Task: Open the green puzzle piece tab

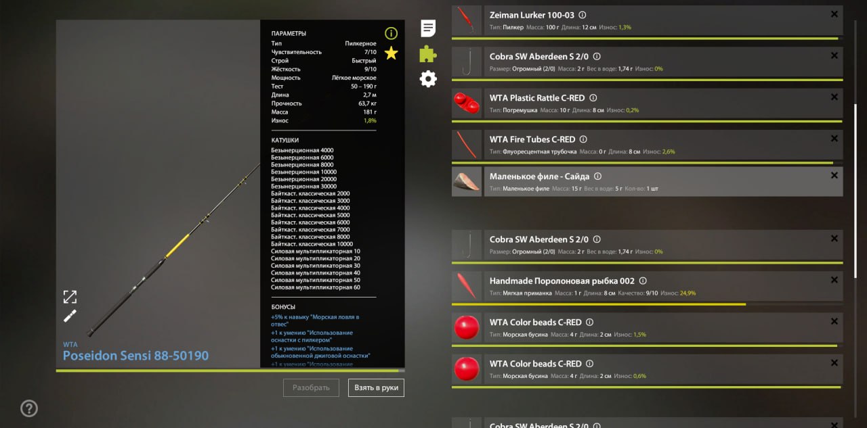Action: point(428,53)
